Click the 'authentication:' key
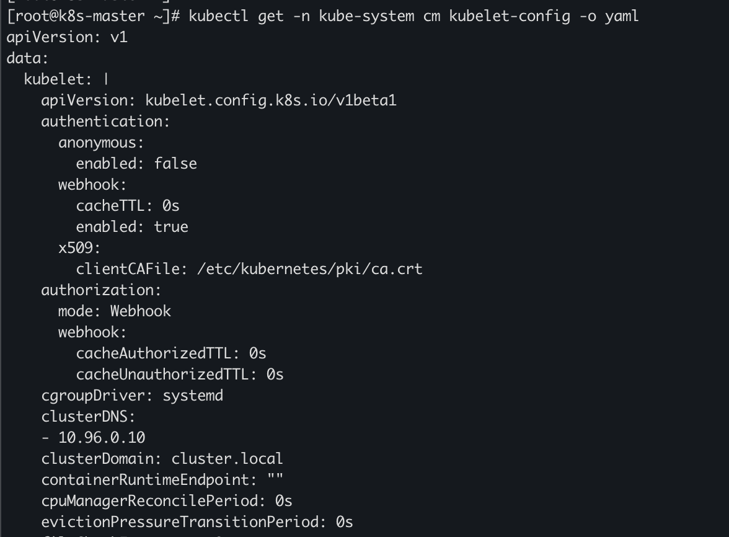 pyautogui.click(x=105, y=122)
